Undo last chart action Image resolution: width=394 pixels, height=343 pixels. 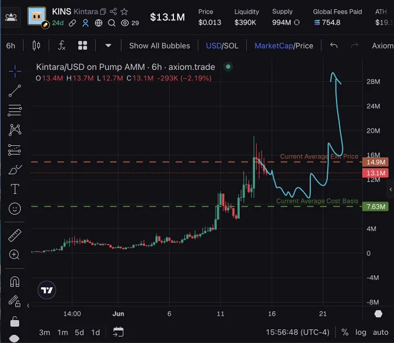pyautogui.click(x=334, y=46)
